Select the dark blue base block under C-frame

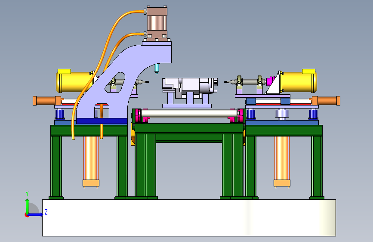(102, 121)
